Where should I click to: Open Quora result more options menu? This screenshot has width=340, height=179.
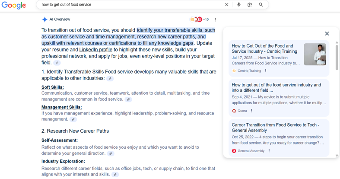point(251,111)
